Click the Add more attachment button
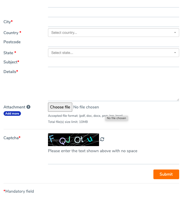 12,114
